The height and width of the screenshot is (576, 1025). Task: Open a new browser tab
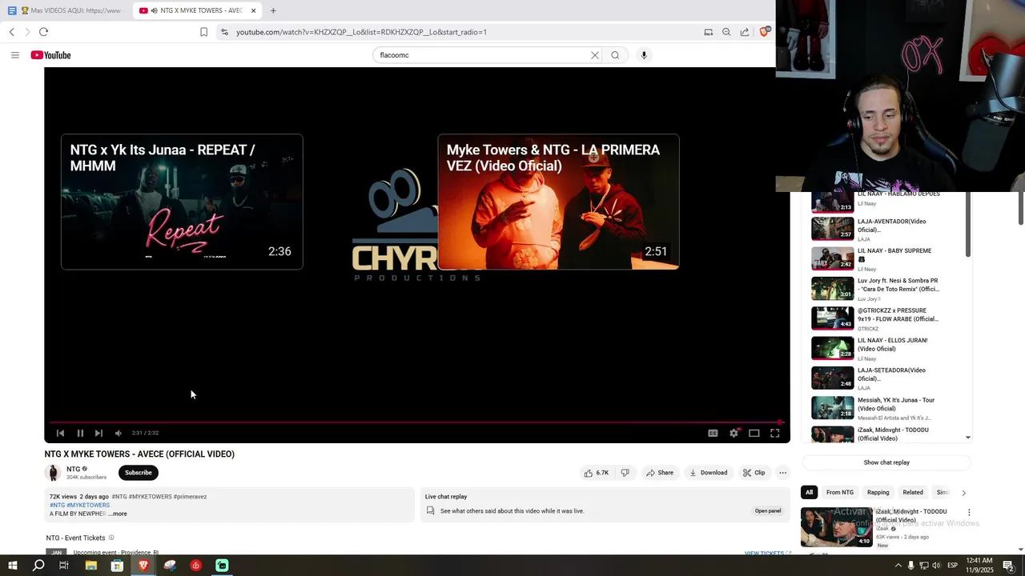(273, 10)
